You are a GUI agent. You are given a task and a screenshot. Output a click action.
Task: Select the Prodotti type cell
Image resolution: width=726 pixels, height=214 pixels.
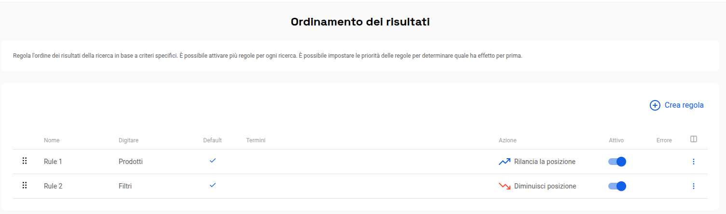(x=131, y=162)
